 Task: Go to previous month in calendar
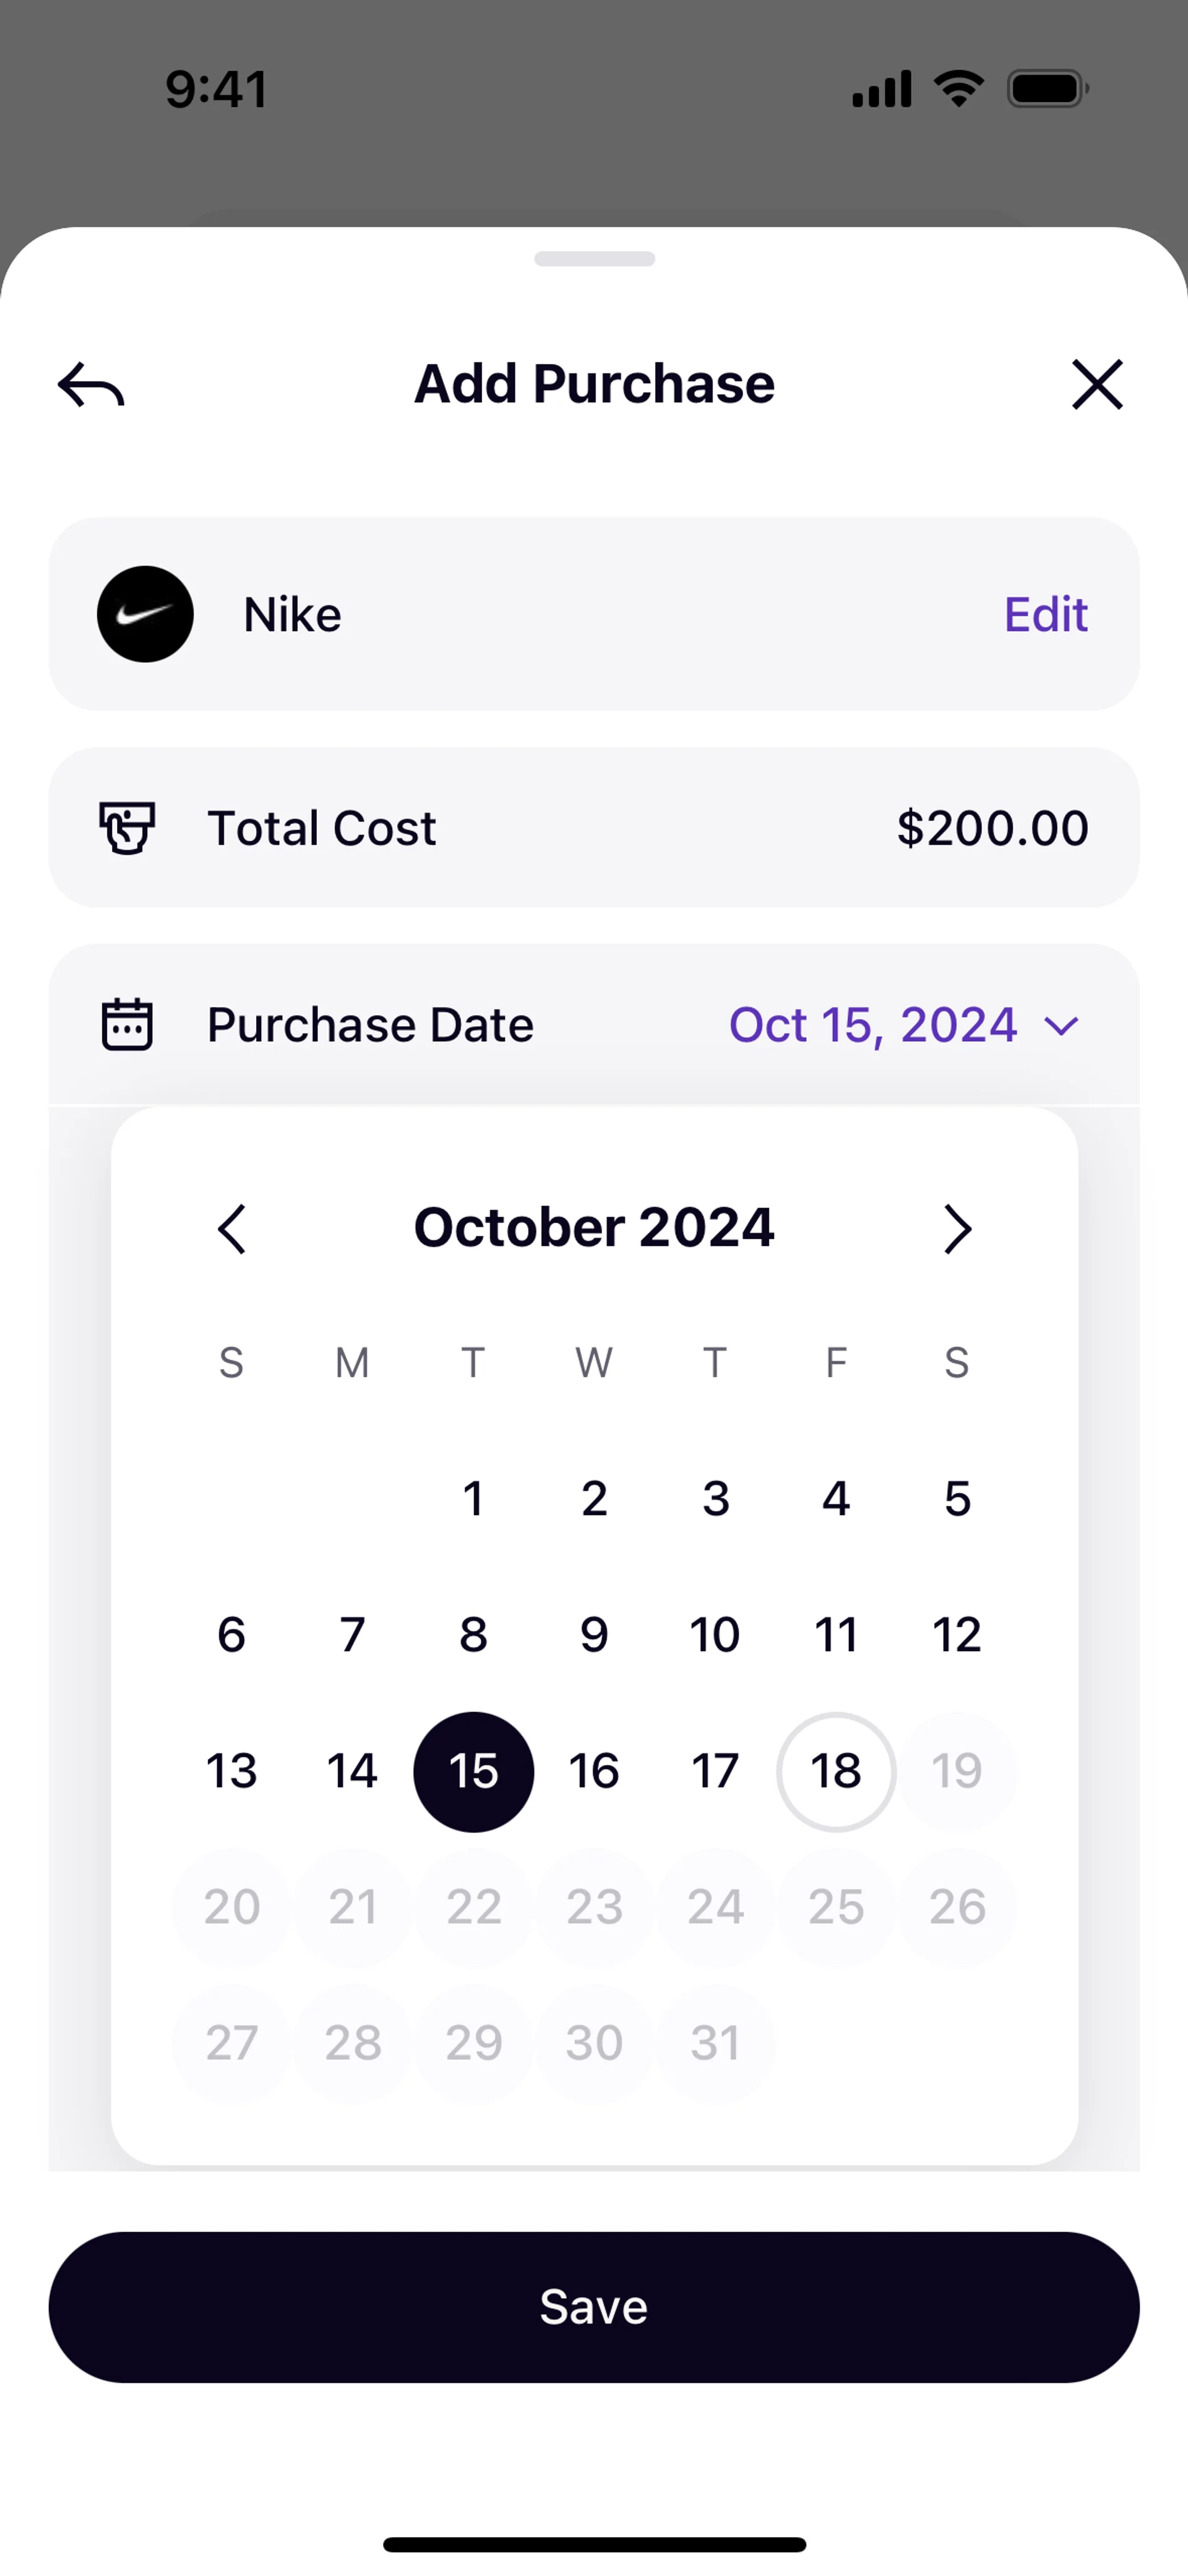click(232, 1229)
